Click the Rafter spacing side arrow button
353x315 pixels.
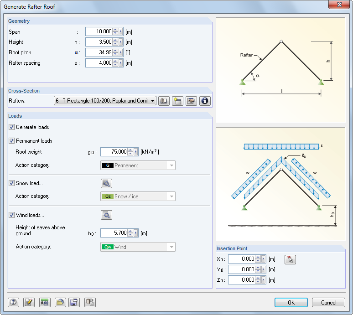121,63
